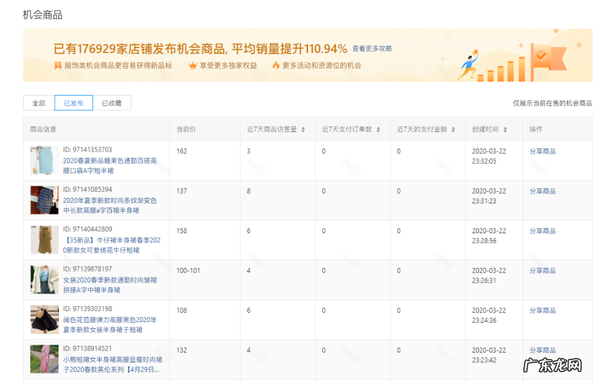Click the checkmark flag graphic in the banner
Screen dimensions: 605x383
542,55
